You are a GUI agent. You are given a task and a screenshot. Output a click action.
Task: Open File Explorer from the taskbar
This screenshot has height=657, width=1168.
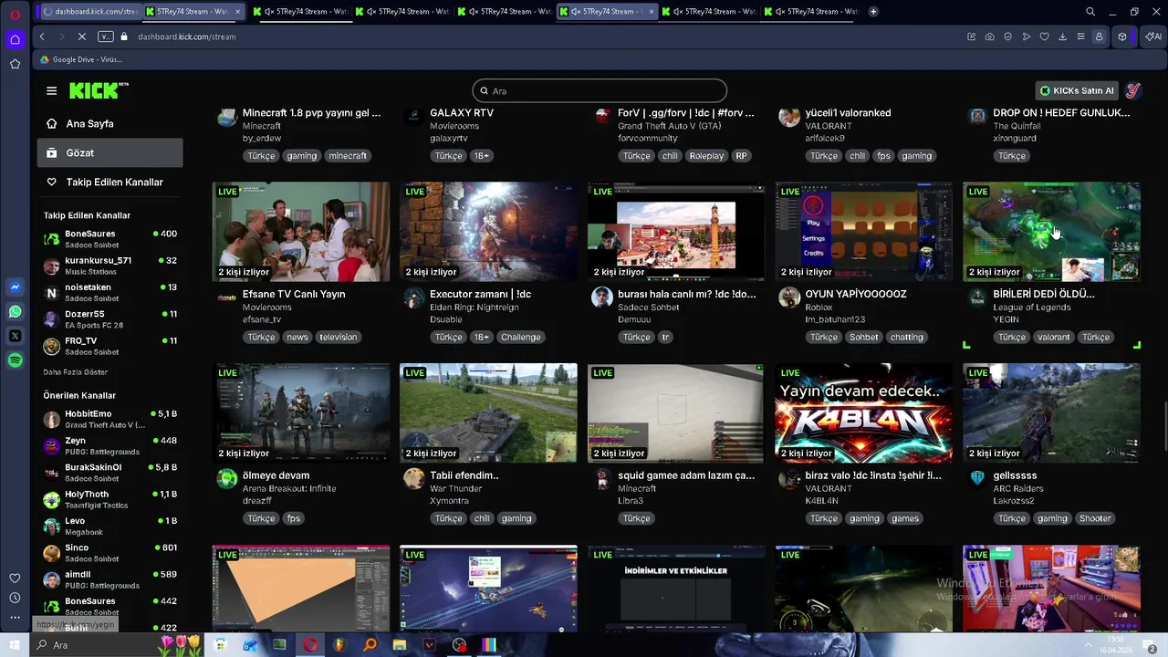pyautogui.click(x=400, y=645)
